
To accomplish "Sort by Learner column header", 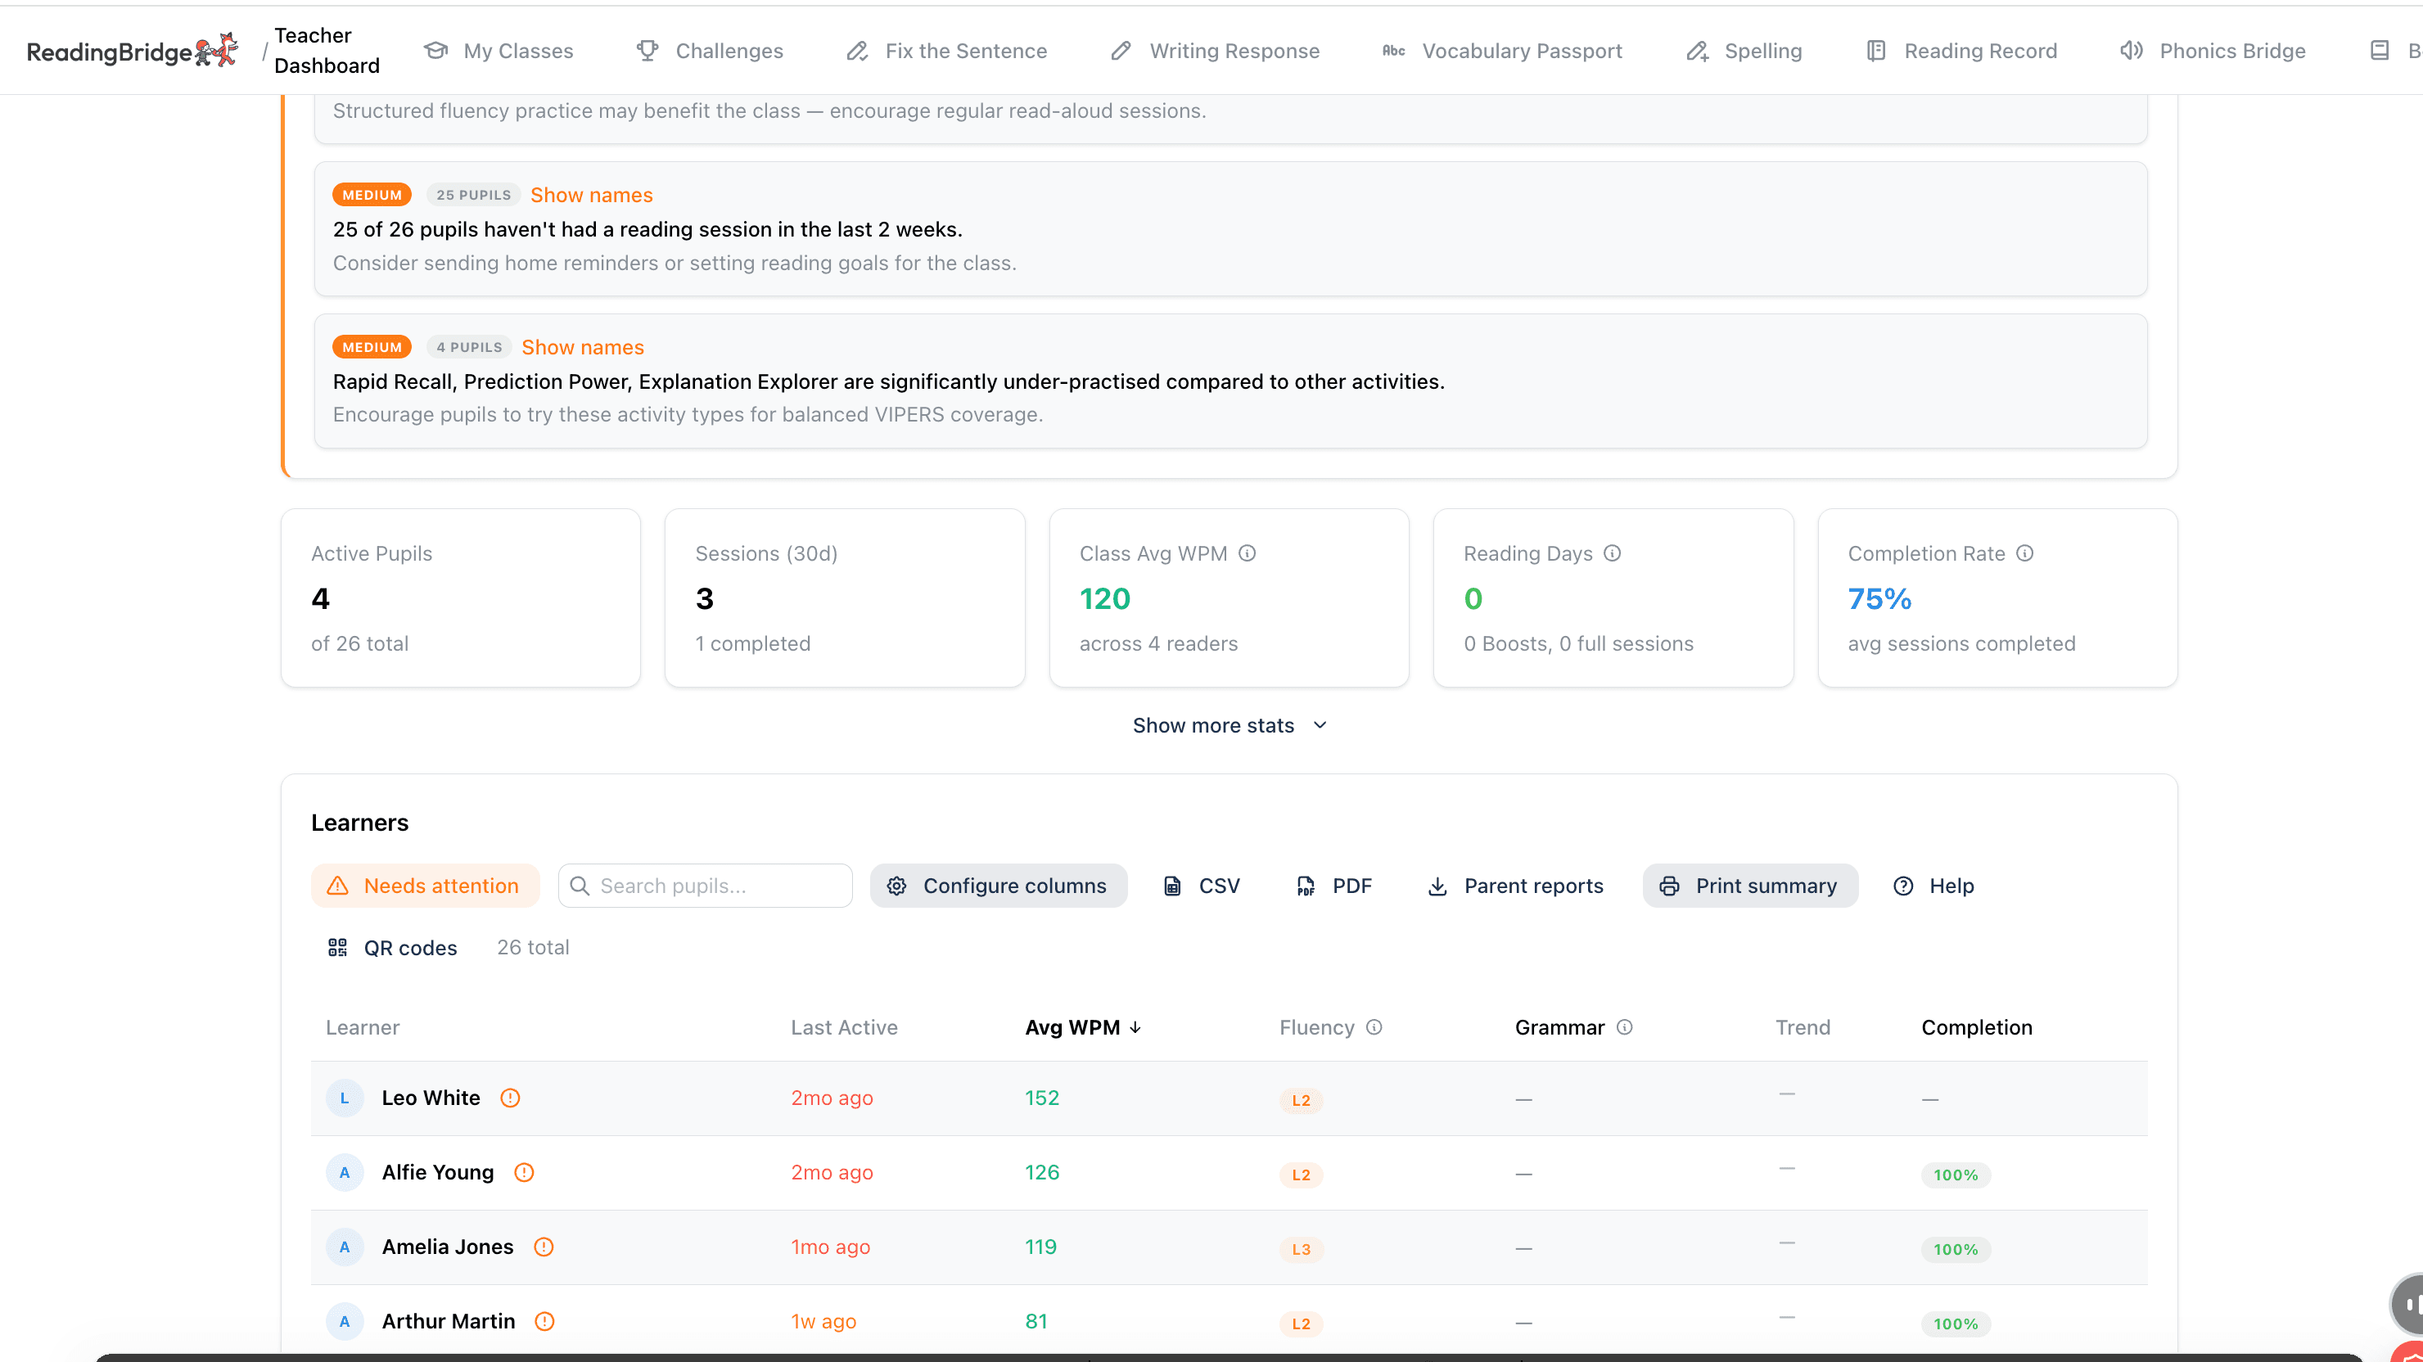I will pyautogui.click(x=362, y=1027).
